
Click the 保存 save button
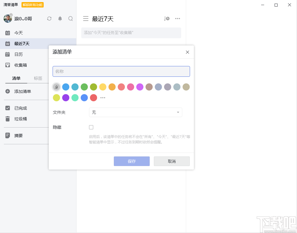coord(131,161)
